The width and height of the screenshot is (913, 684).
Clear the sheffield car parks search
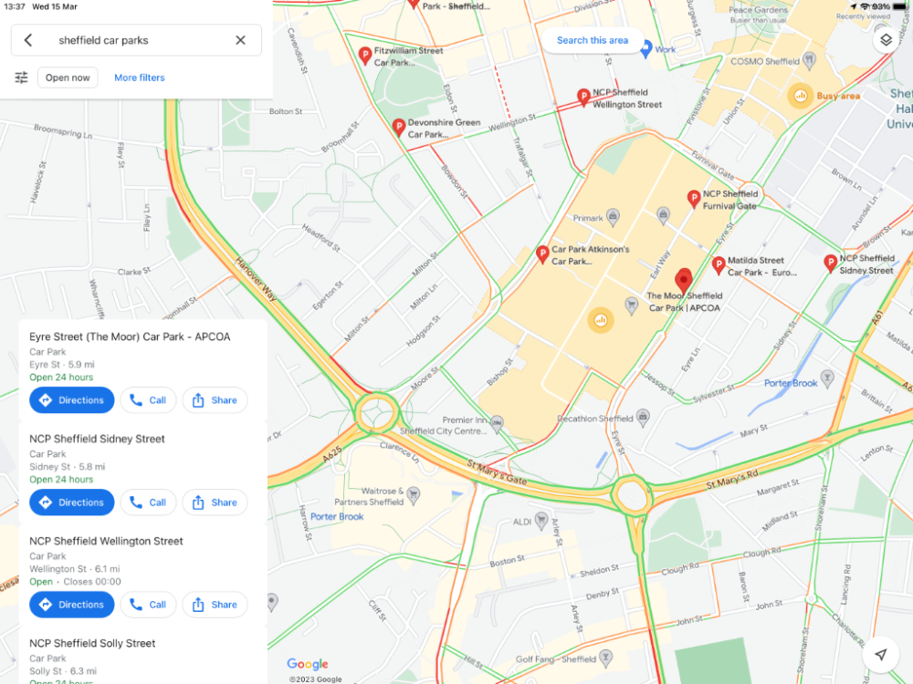click(x=240, y=40)
